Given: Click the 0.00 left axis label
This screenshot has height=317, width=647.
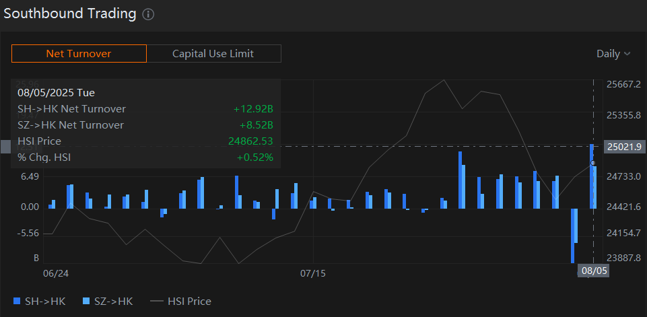Looking at the screenshot, I should coord(30,207).
